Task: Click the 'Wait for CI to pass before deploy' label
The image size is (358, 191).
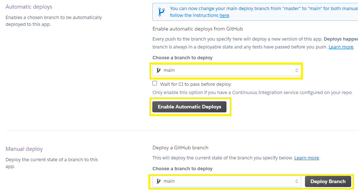Action: pyautogui.click(x=195, y=84)
